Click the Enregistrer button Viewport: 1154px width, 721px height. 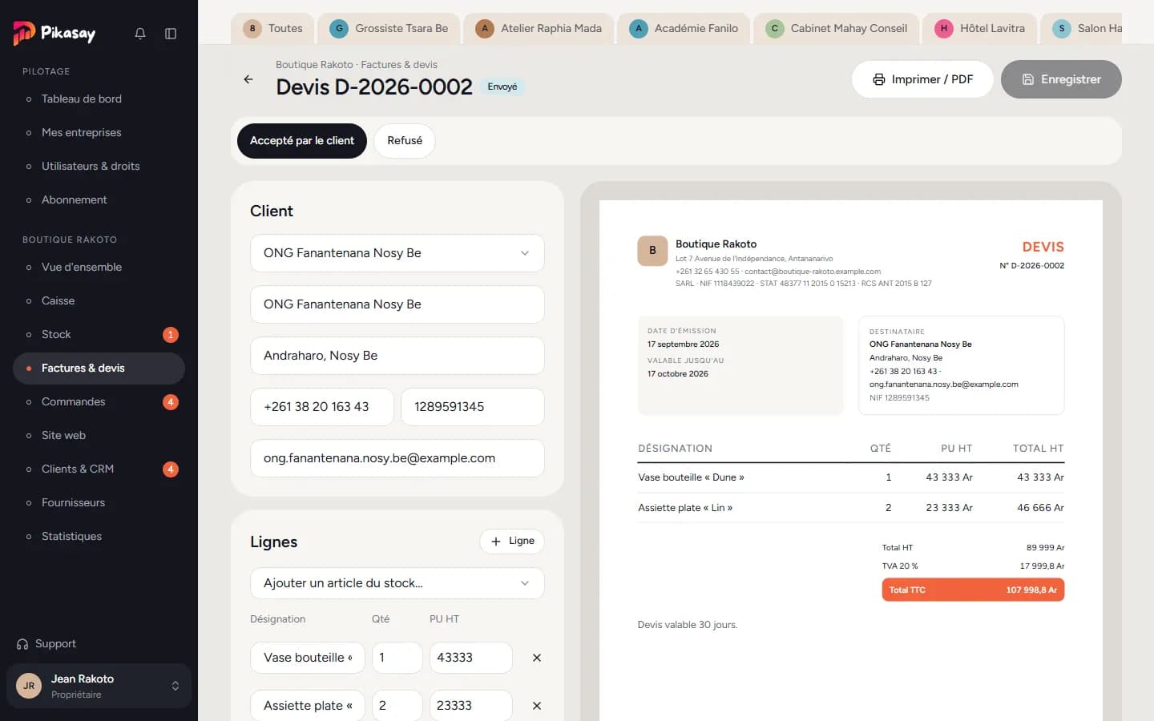1061,79
